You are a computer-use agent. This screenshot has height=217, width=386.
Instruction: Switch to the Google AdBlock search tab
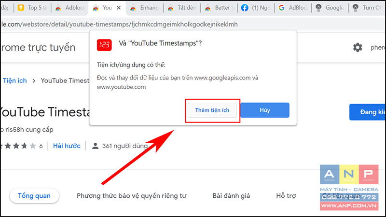pyautogui.click(x=293, y=8)
